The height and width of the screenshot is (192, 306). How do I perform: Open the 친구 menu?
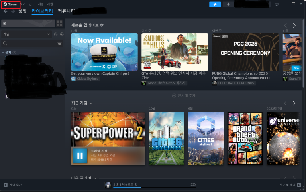click(31, 4)
